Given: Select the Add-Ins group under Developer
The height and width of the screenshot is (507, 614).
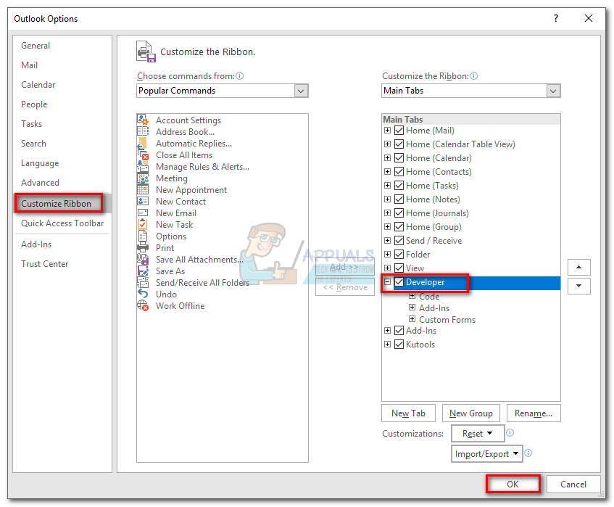Looking at the screenshot, I should point(434,308).
